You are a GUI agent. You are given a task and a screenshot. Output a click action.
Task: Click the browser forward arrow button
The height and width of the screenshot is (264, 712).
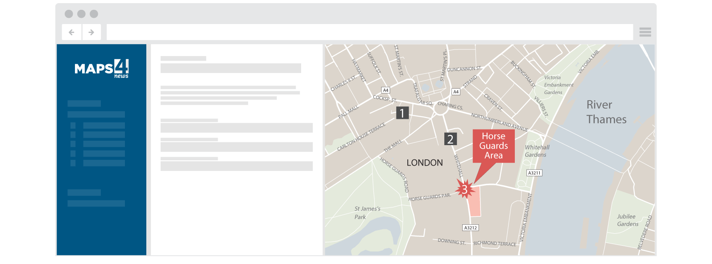click(x=91, y=32)
